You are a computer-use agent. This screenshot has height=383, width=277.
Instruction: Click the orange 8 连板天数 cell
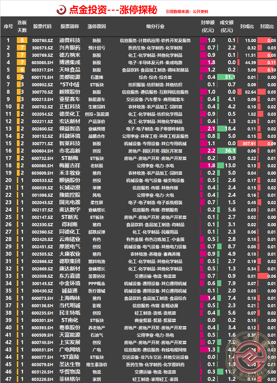(x=22, y=40)
